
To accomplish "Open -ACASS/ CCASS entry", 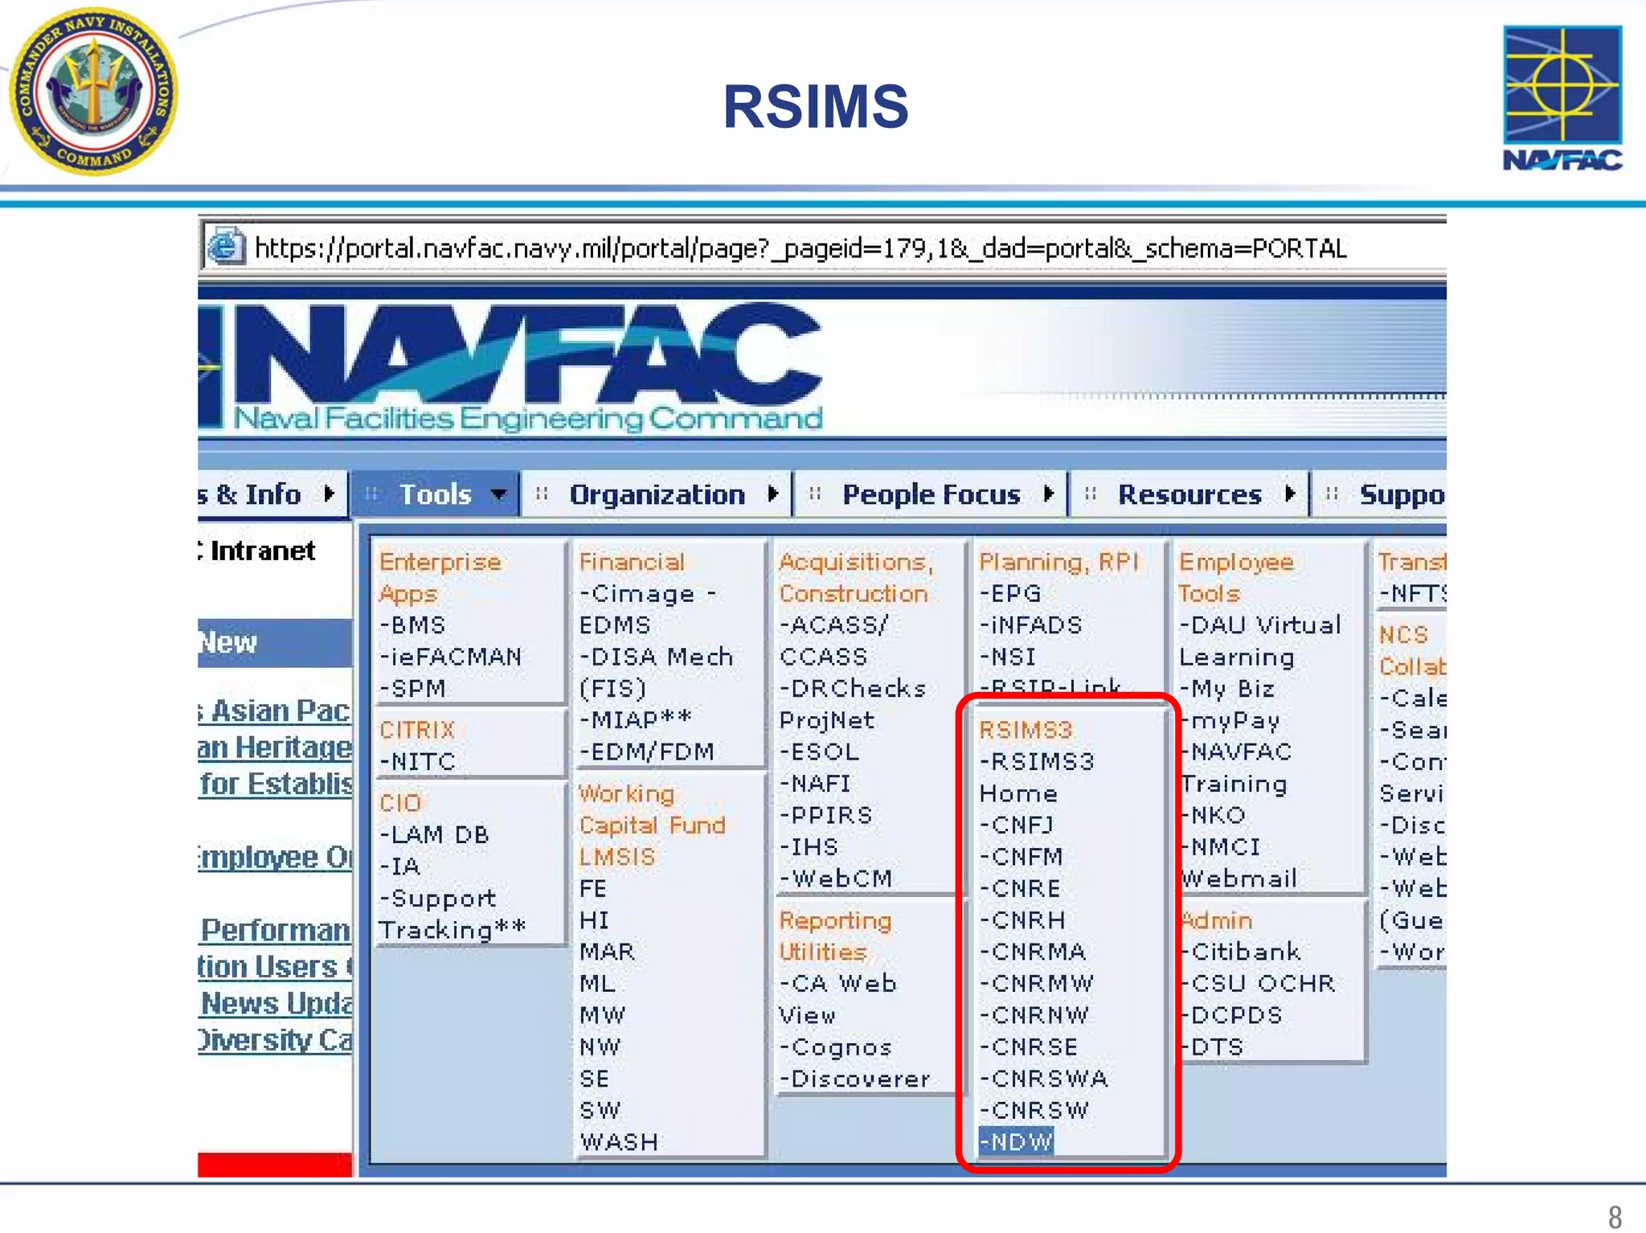I will point(834,641).
